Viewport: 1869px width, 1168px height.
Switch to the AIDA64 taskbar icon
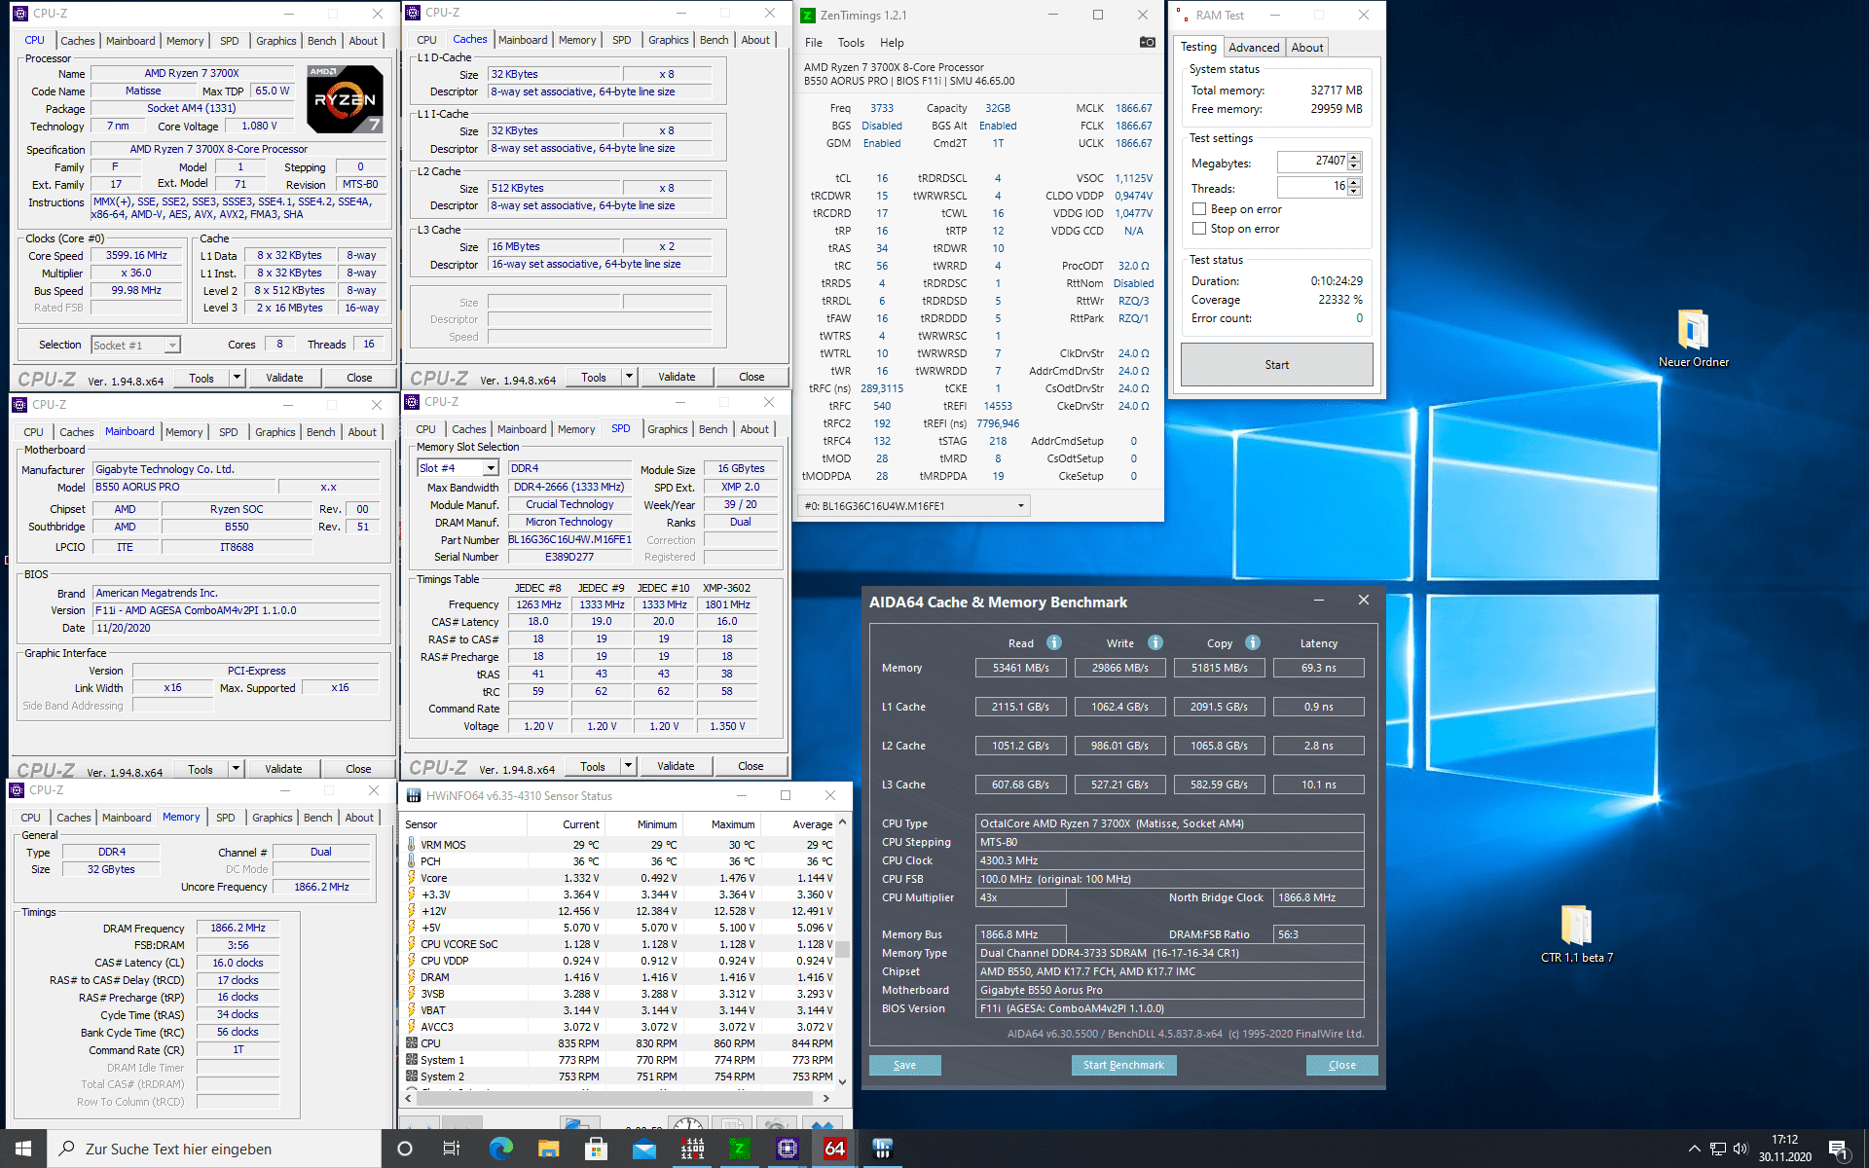(835, 1149)
